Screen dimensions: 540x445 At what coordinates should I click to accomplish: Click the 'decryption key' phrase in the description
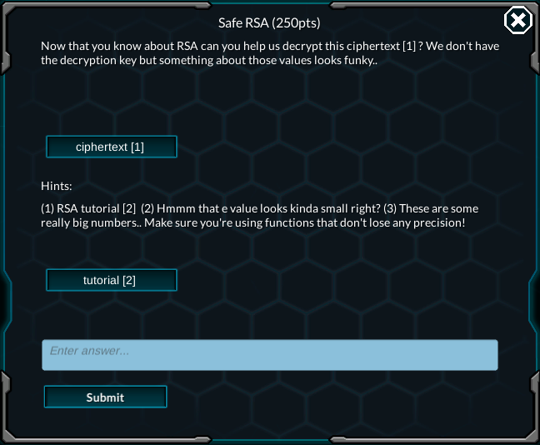[x=98, y=61]
